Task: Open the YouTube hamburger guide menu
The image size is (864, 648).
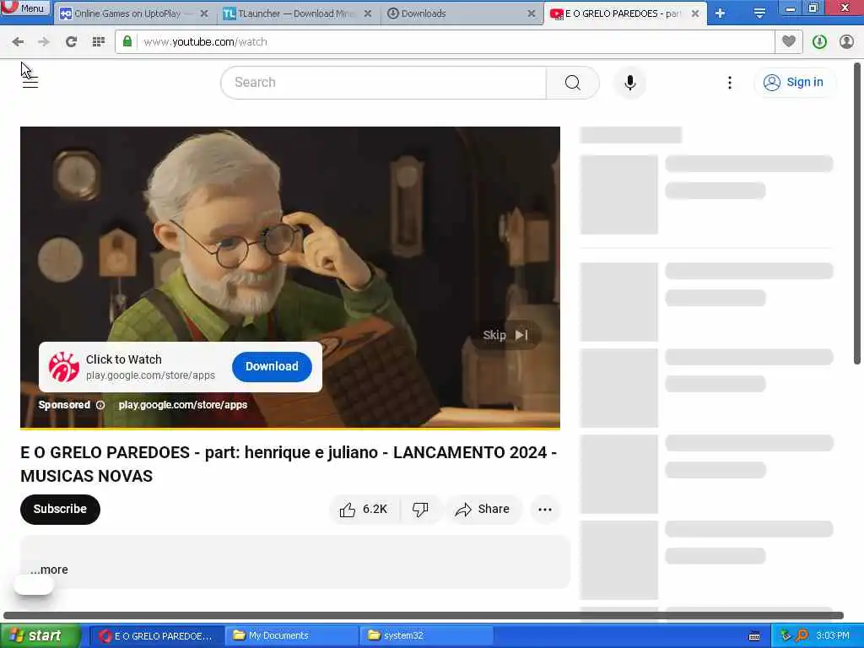Action: (x=30, y=82)
